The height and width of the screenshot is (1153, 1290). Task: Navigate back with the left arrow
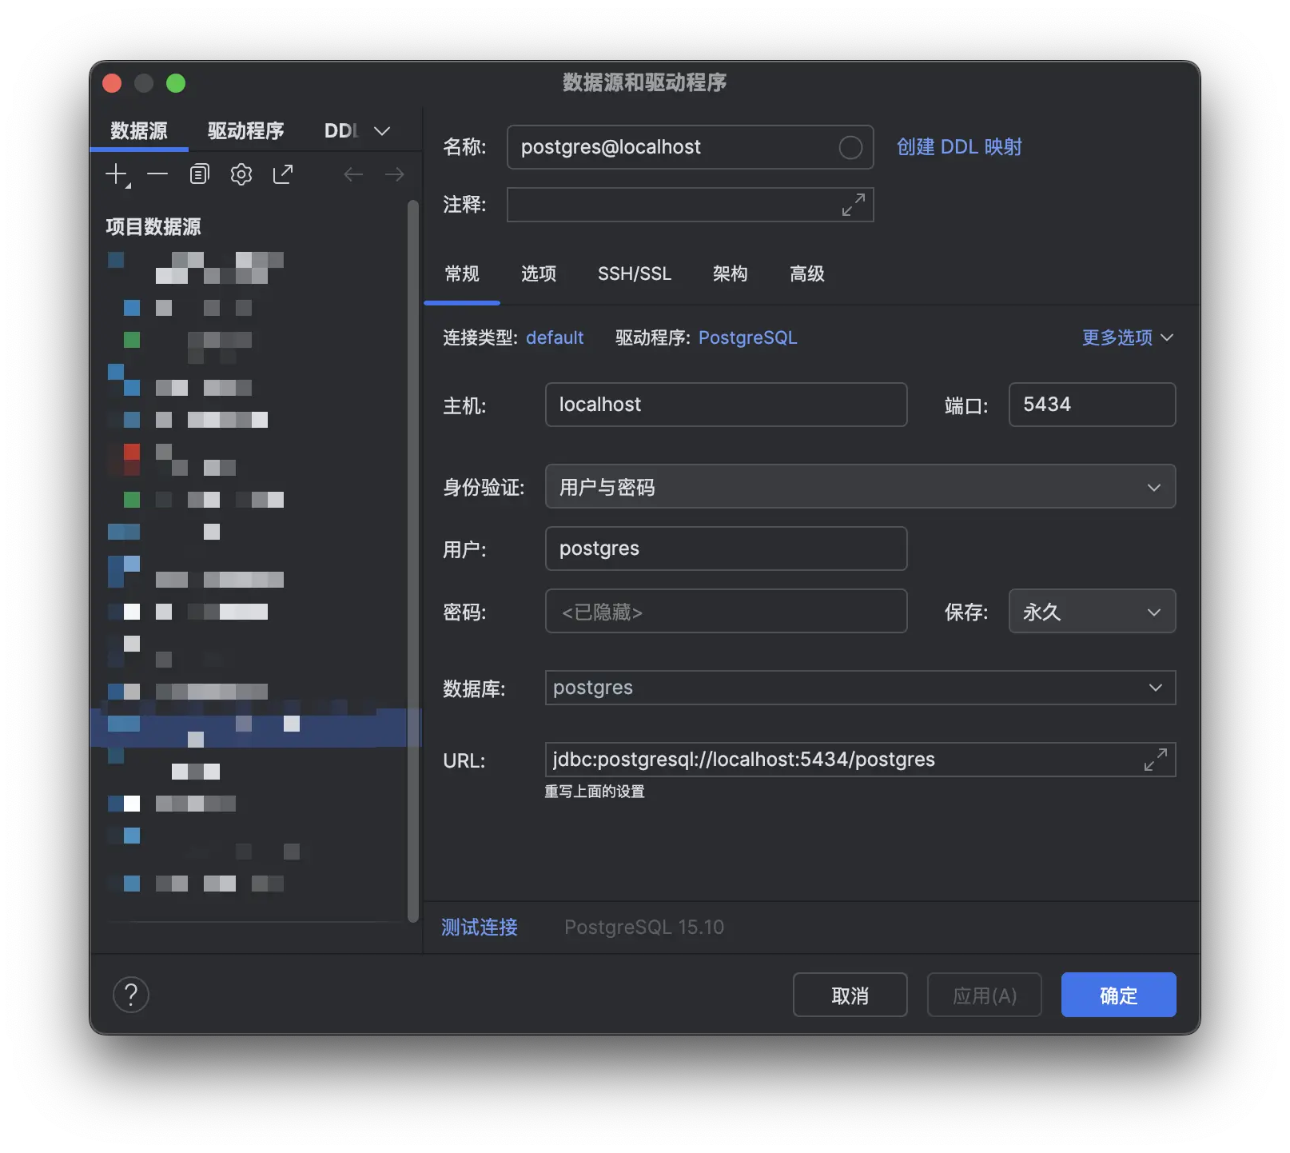[x=353, y=174]
